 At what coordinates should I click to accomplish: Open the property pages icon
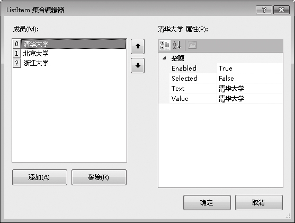click(x=192, y=45)
